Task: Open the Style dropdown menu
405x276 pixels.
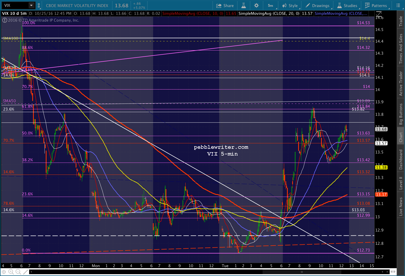Action: pos(290,5)
